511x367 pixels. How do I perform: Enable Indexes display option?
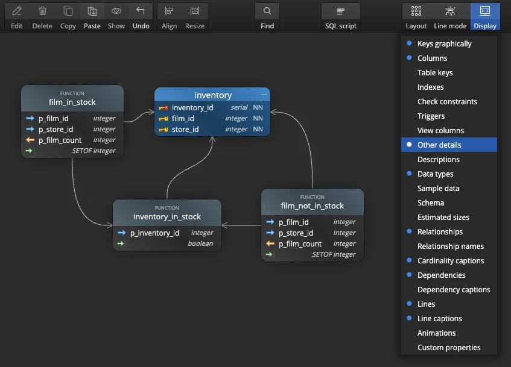[449, 87]
